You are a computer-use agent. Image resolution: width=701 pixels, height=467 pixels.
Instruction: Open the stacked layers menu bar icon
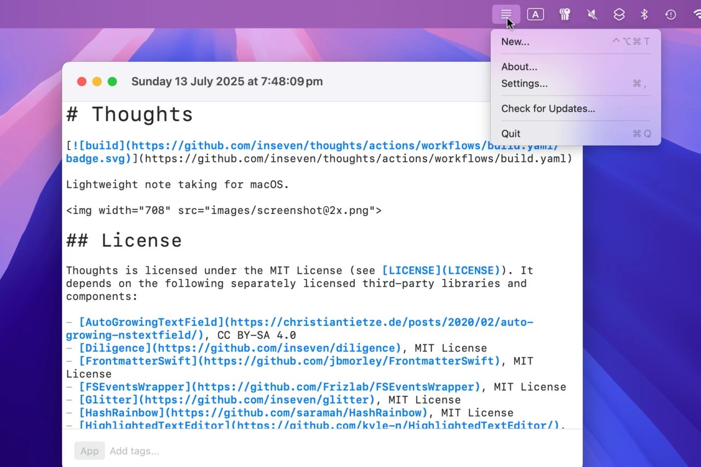[x=619, y=15]
